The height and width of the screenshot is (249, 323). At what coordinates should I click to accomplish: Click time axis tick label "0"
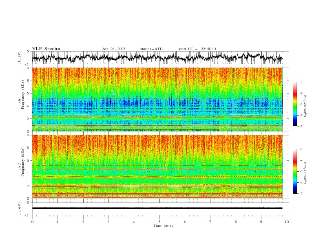pos(32,222)
